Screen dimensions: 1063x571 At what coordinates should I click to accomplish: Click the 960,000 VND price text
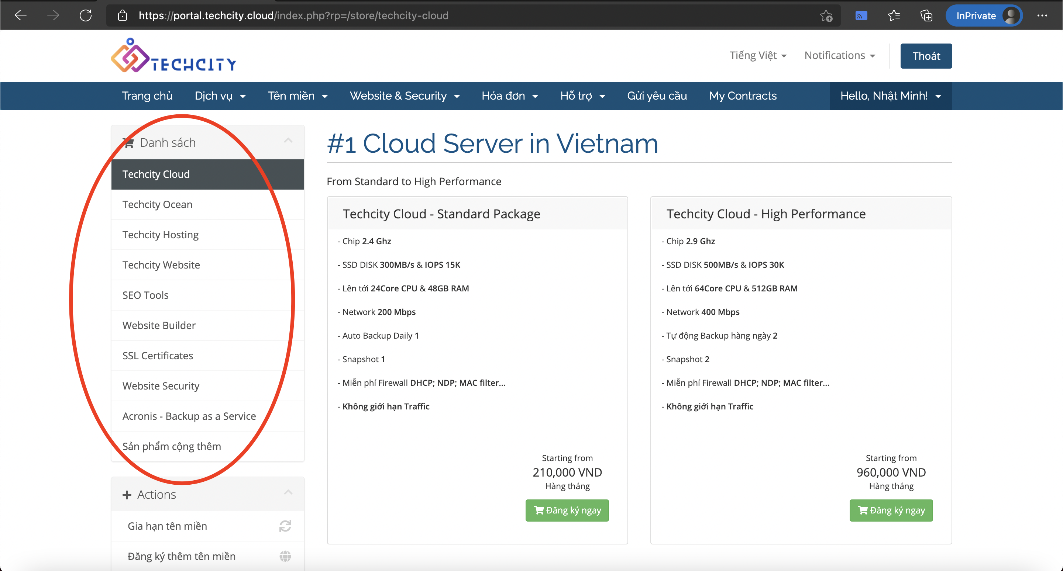(x=891, y=473)
